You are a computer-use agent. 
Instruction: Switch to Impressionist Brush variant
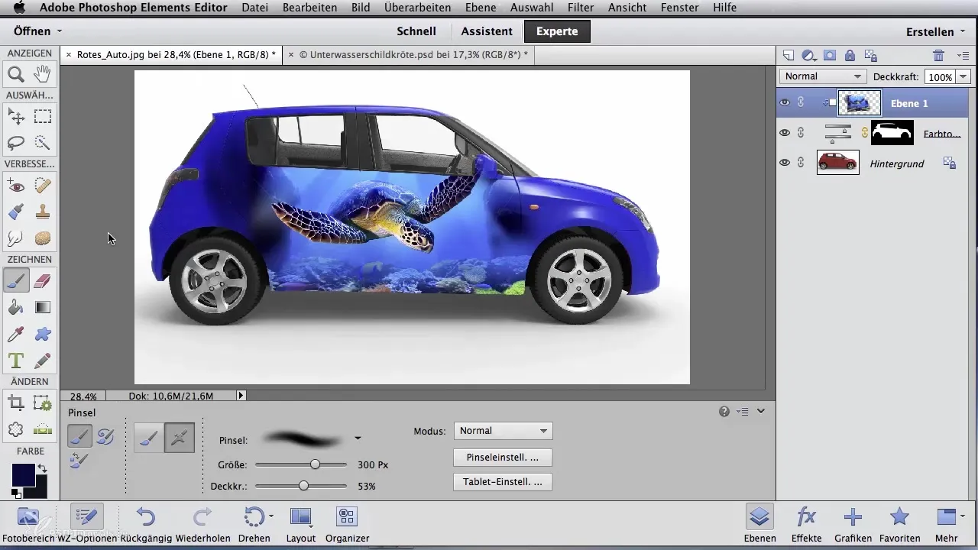coord(105,436)
